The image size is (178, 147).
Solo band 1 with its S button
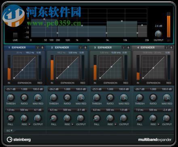tap(42, 47)
